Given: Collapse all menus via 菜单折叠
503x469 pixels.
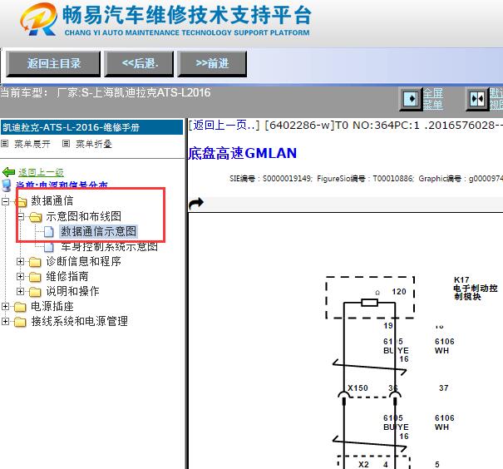Looking at the screenshot, I should [94, 144].
